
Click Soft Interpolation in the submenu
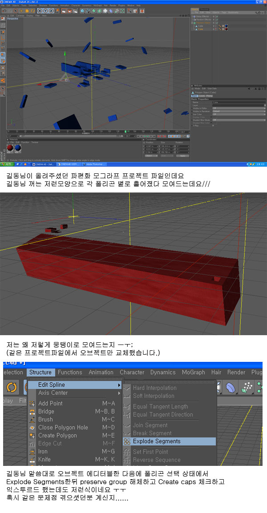[x=170, y=396]
